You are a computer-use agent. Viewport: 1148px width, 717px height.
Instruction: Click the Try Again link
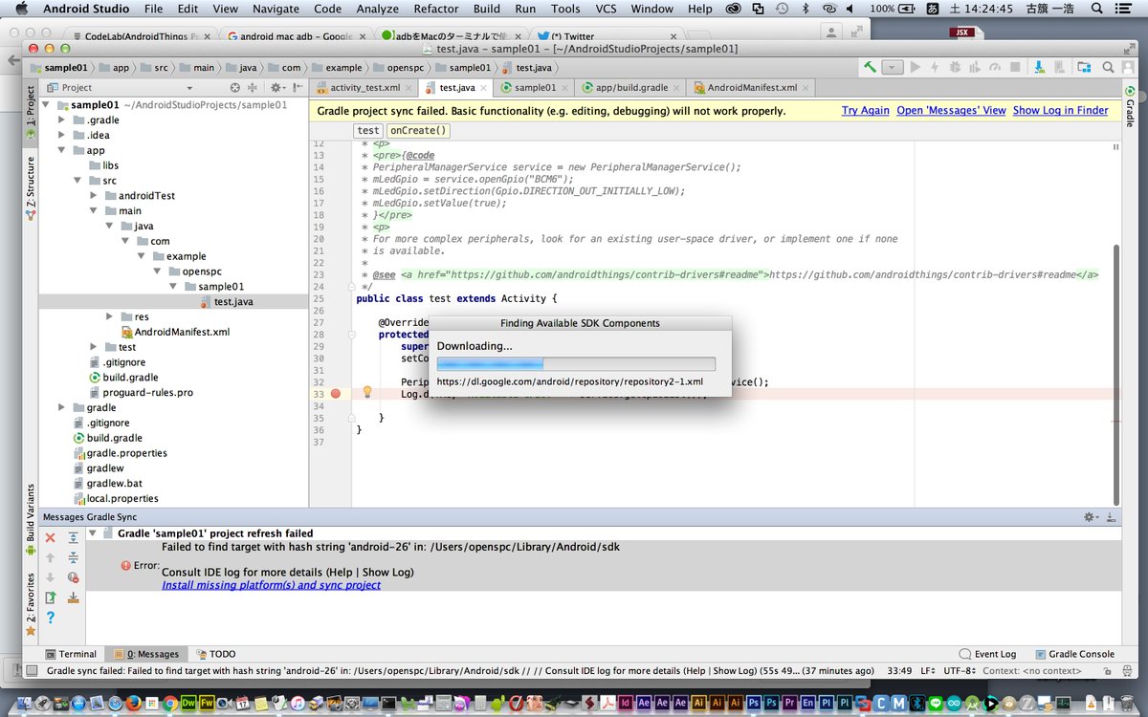[865, 111]
